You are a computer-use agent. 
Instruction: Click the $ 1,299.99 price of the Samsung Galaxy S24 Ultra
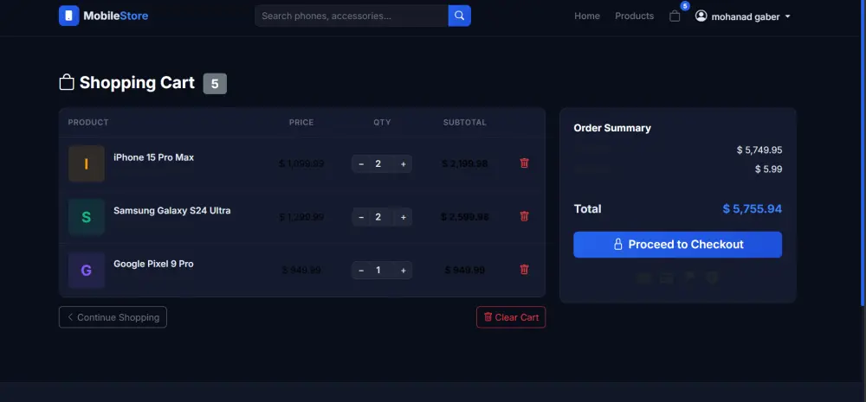(301, 217)
